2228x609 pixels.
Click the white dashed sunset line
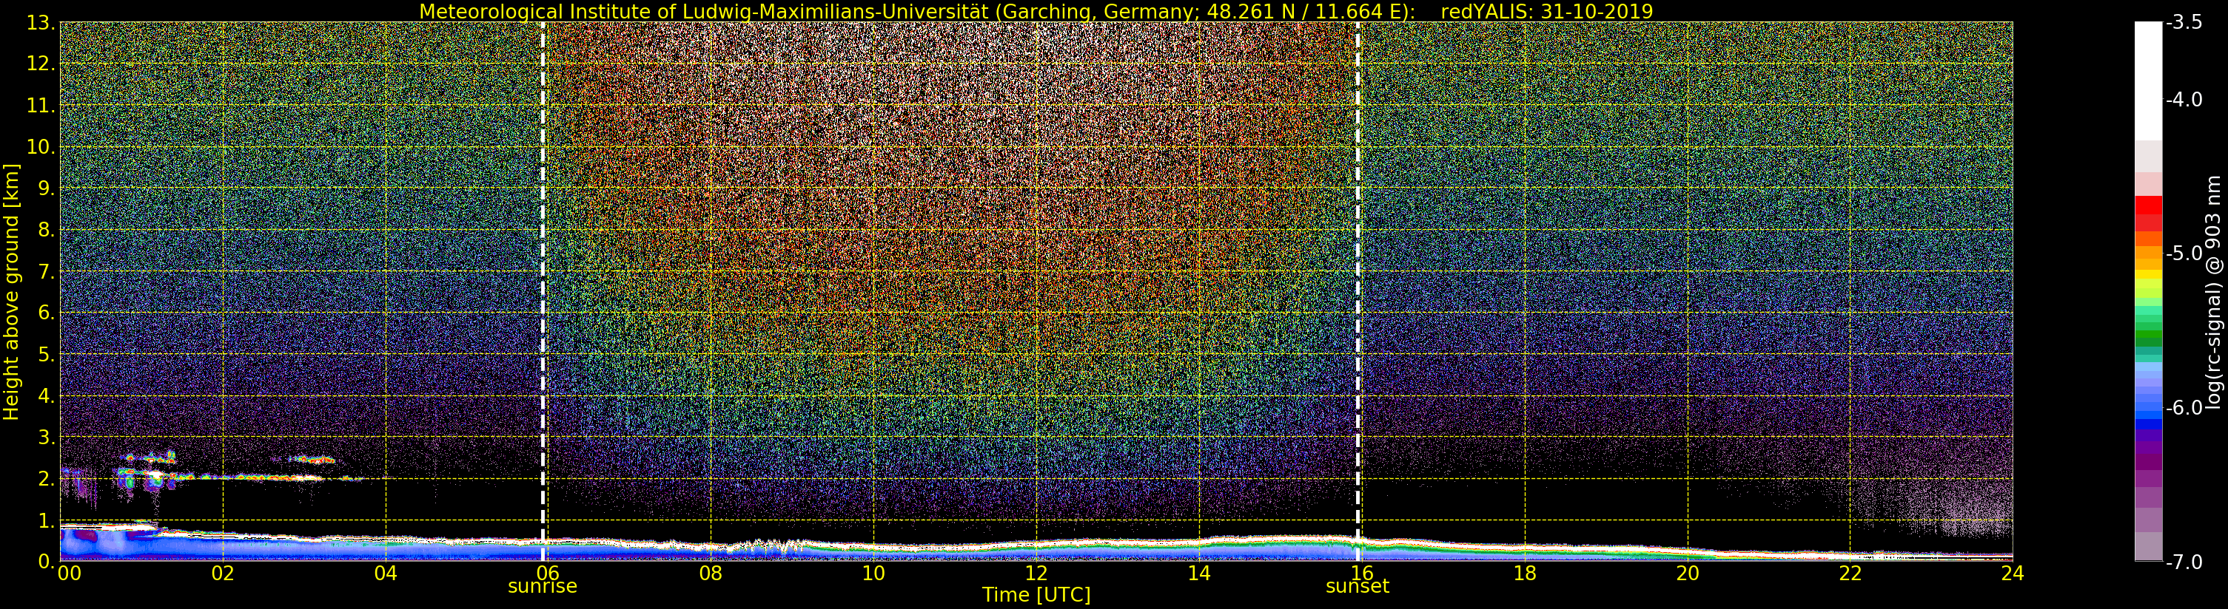click(x=1358, y=291)
